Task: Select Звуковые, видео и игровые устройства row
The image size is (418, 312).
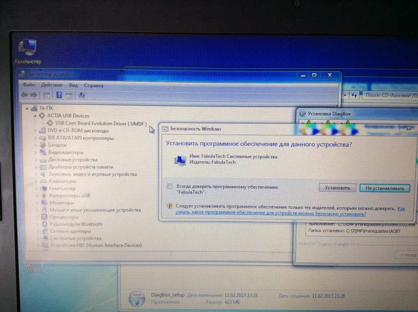Action: click(93, 174)
